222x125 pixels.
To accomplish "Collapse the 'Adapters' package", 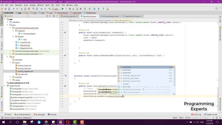I will pos(13,31).
